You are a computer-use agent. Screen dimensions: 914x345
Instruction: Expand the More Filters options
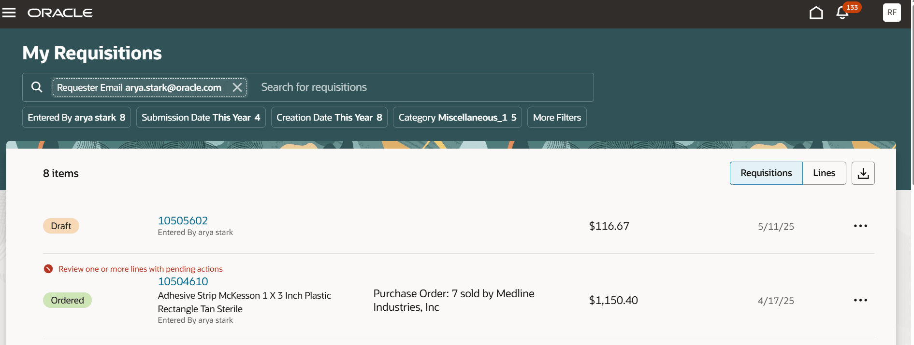[x=557, y=117]
